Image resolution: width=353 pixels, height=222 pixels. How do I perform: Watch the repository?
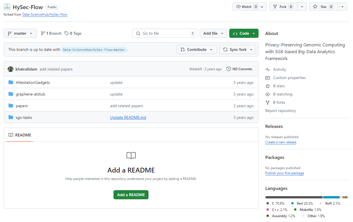247,7
